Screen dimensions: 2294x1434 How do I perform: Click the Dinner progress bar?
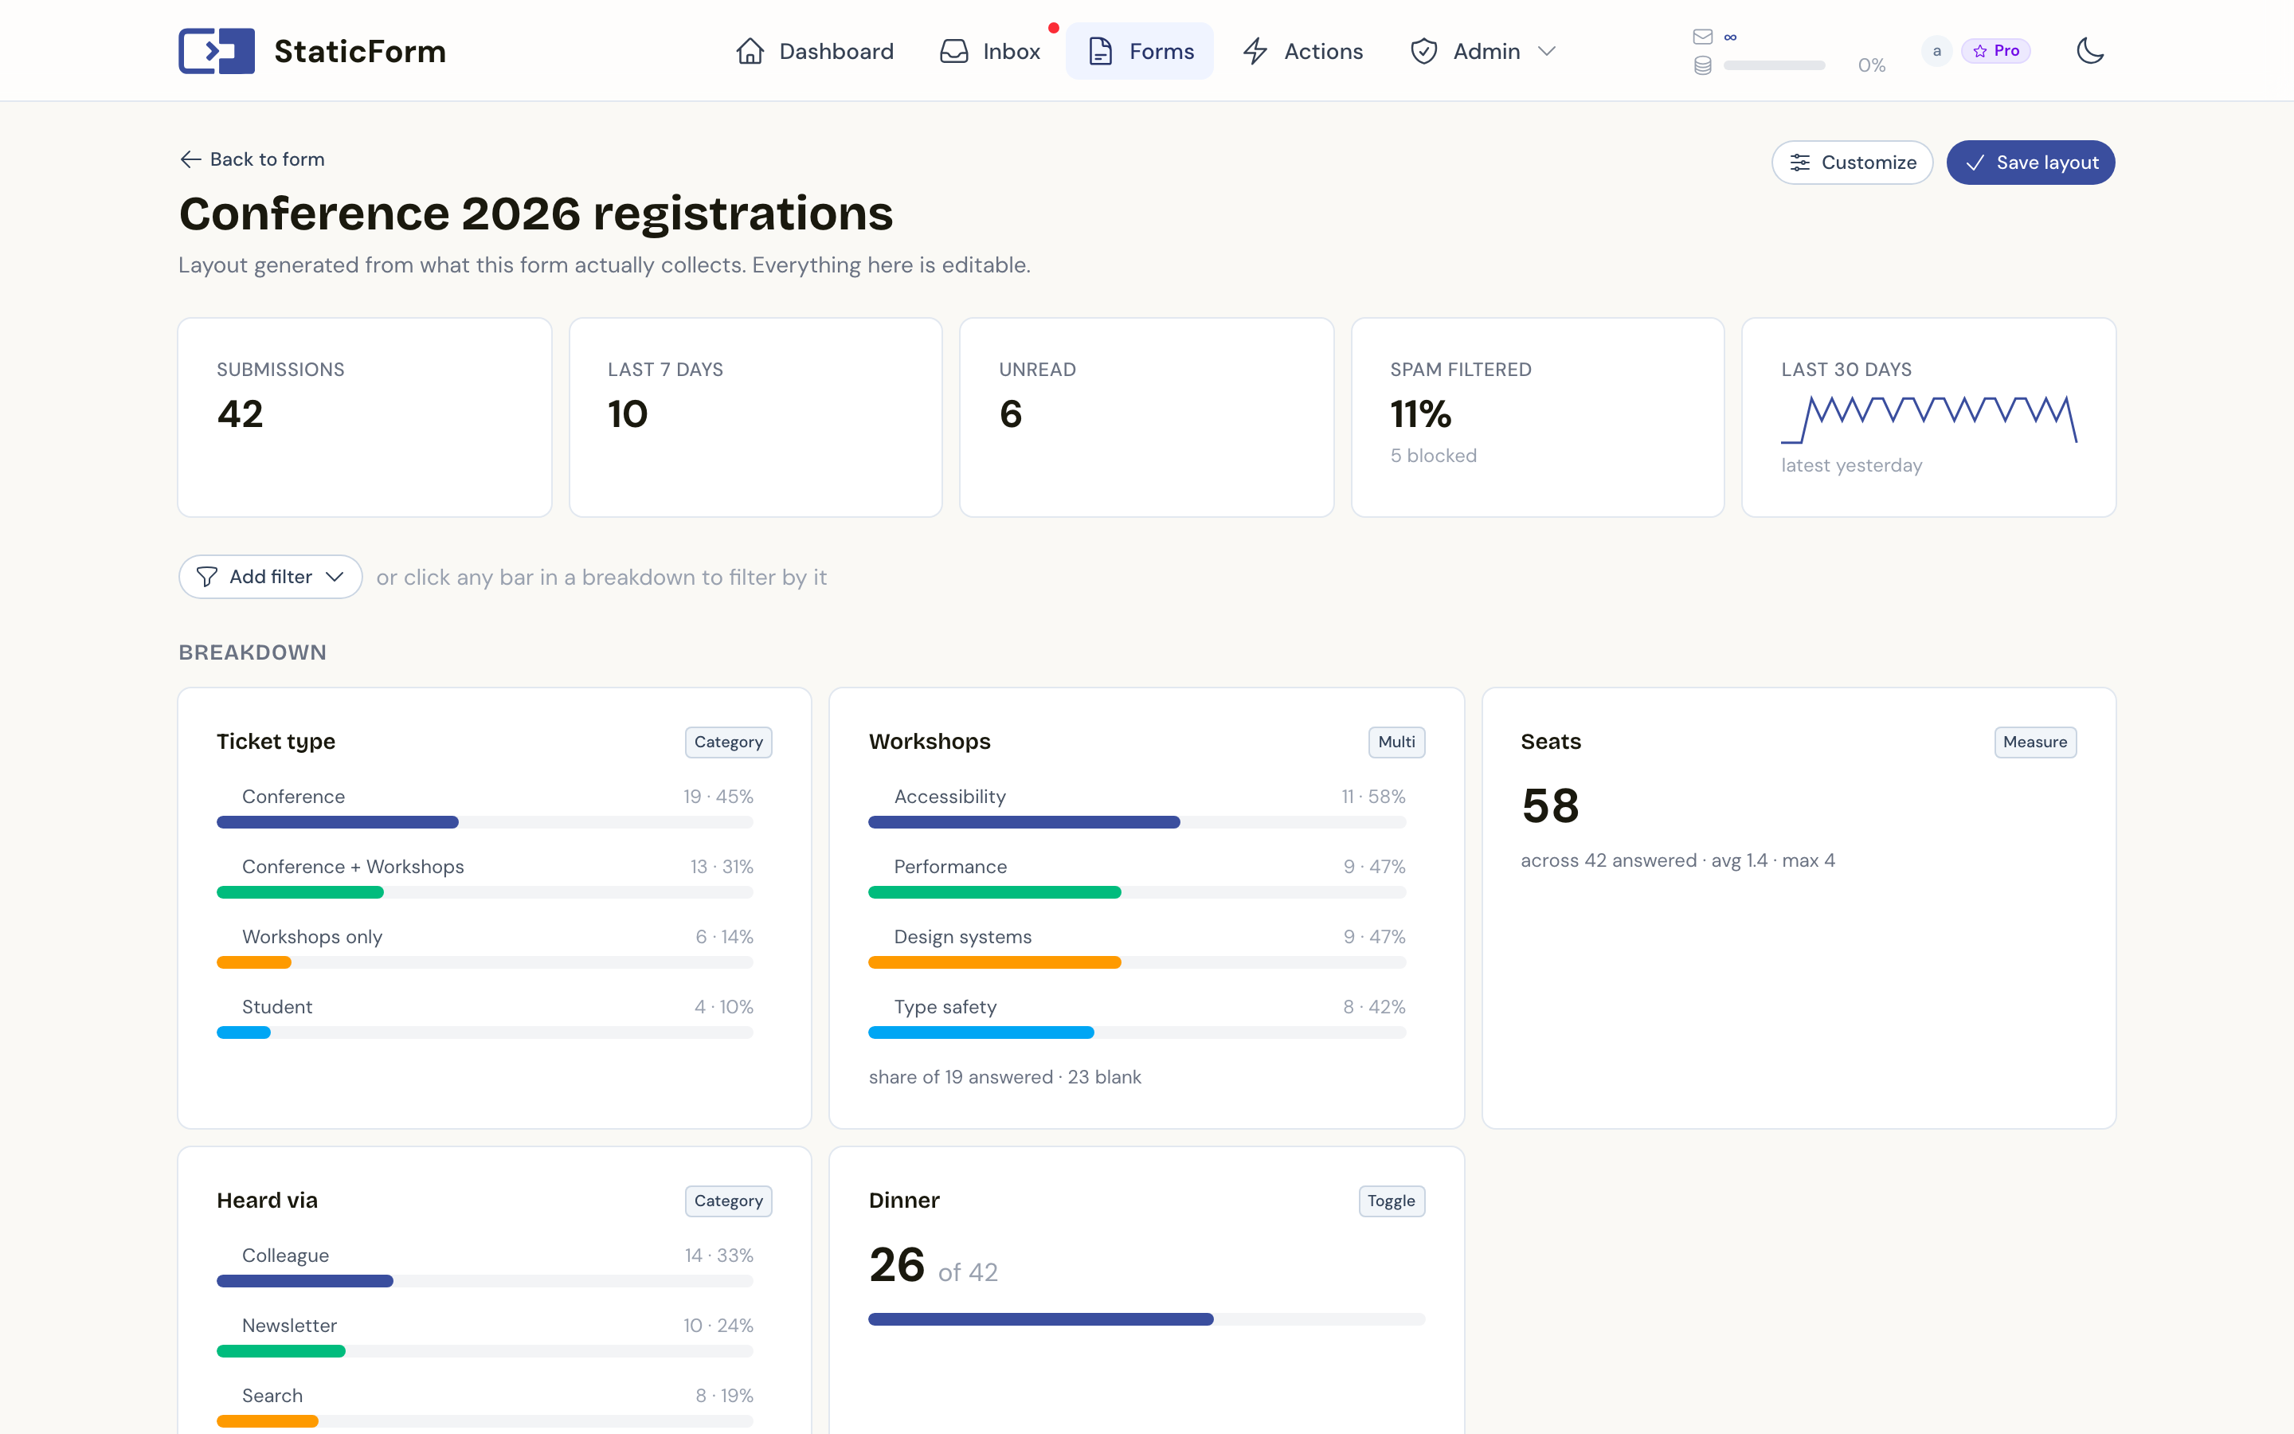1146,1319
